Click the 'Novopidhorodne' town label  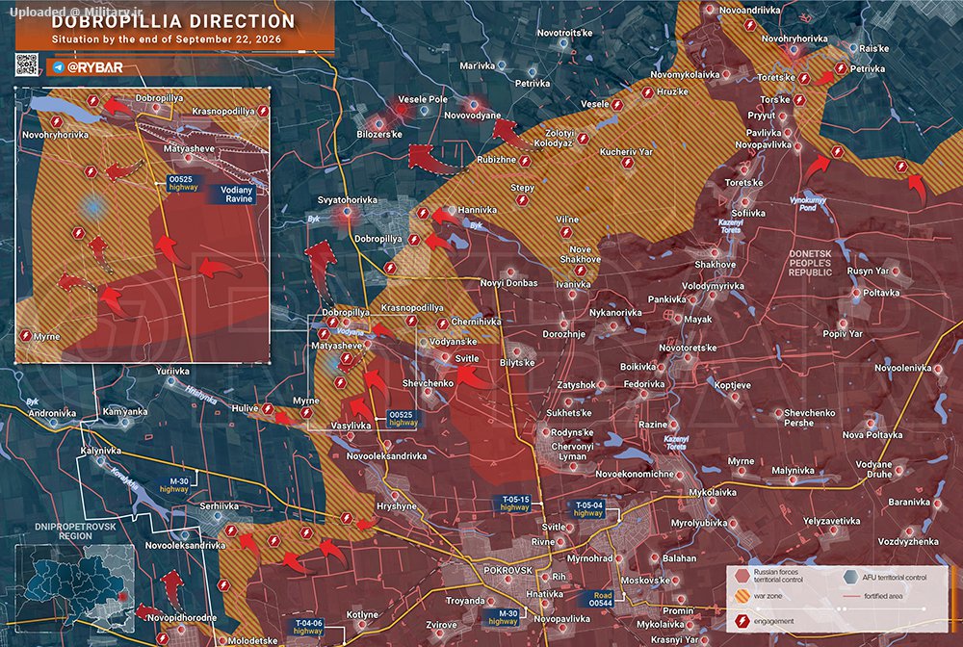click(x=182, y=618)
